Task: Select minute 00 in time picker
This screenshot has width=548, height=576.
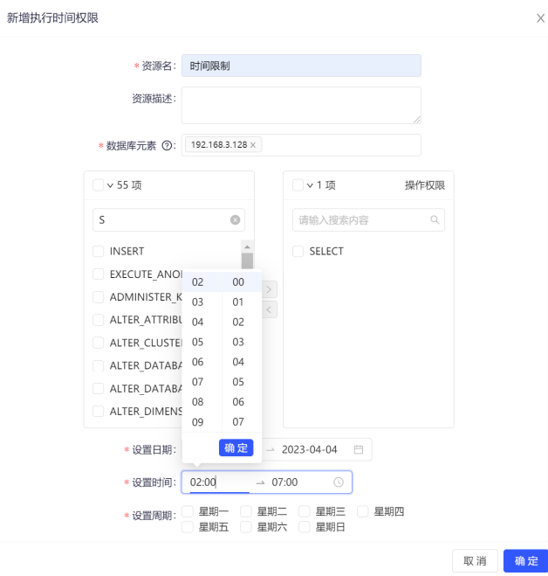Action: click(x=242, y=281)
